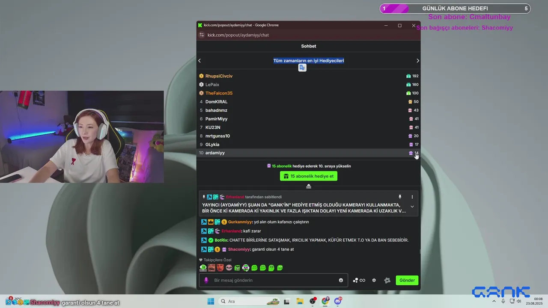Open the Windows Start menu

tap(211, 301)
